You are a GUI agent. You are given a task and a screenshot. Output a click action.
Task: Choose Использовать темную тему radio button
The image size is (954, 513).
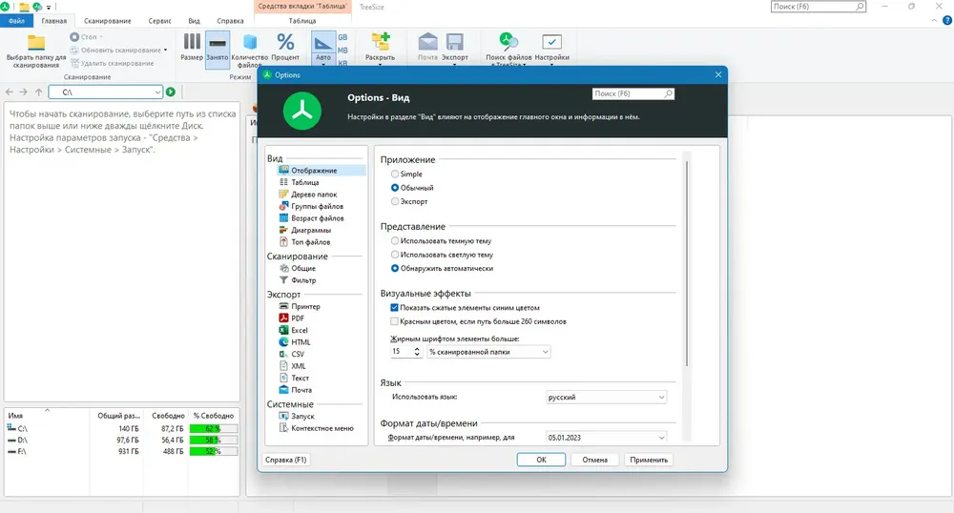point(395,240)
